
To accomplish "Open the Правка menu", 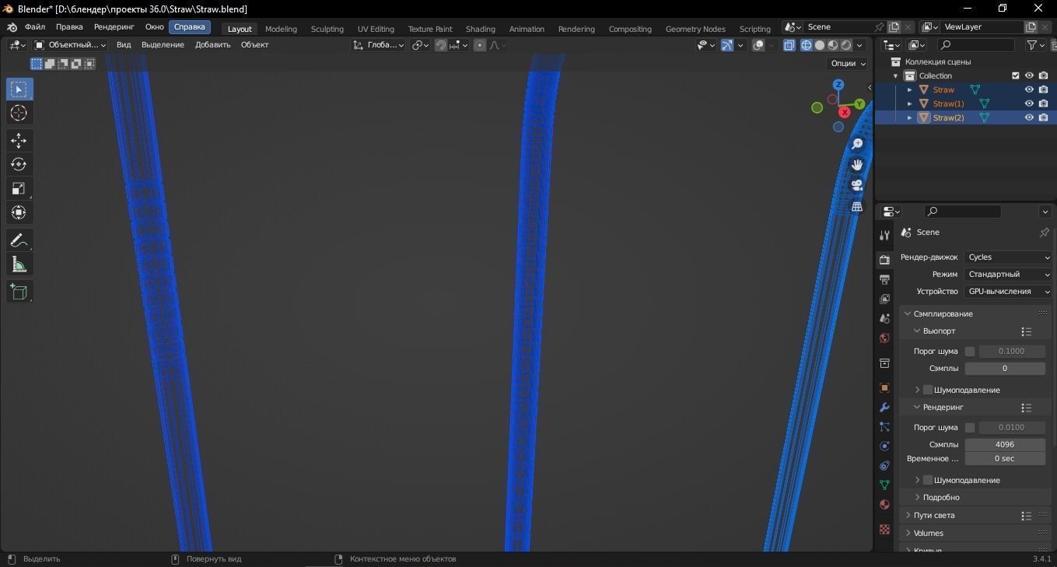I will 69,26.
